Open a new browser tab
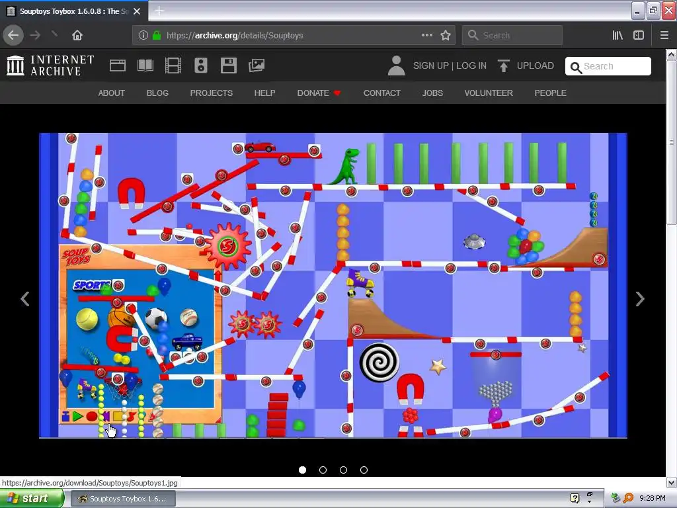This screenshot has width=677, height=508. (x=159, y=11)
